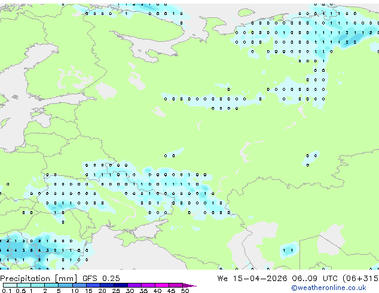
Task: Click the legend label "10"
Action: click(x=75, y=291)
